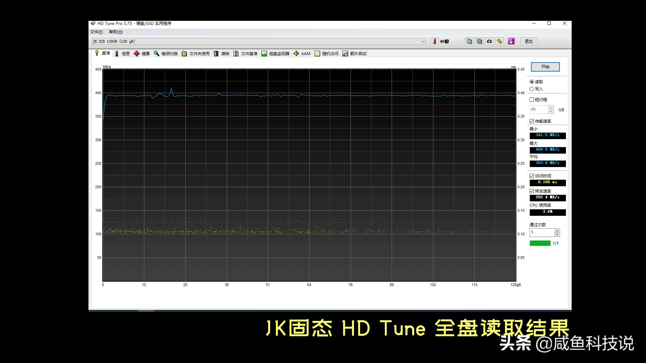
Task: Enable the 短行程 checkbox
Action: tap(532, 99)
